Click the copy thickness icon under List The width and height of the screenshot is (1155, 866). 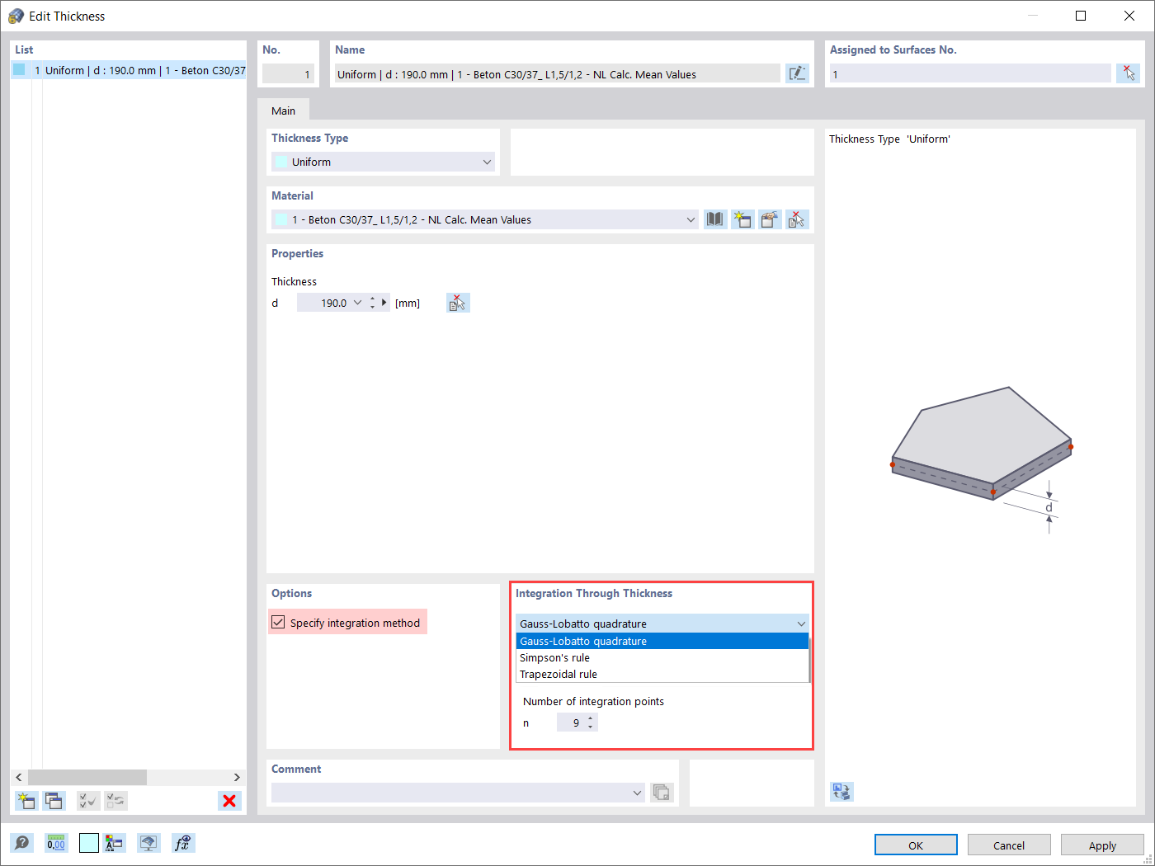pos(54,801)
